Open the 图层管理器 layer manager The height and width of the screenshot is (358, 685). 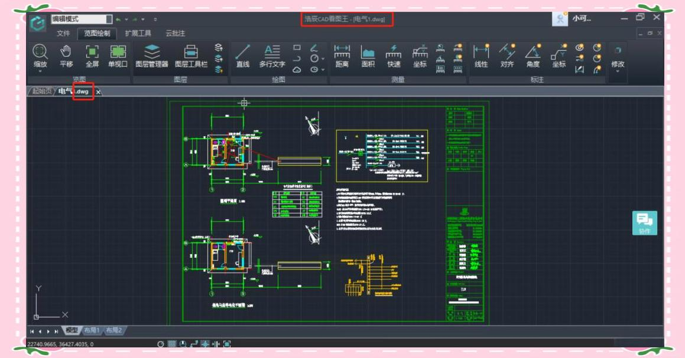coord(152,55)
